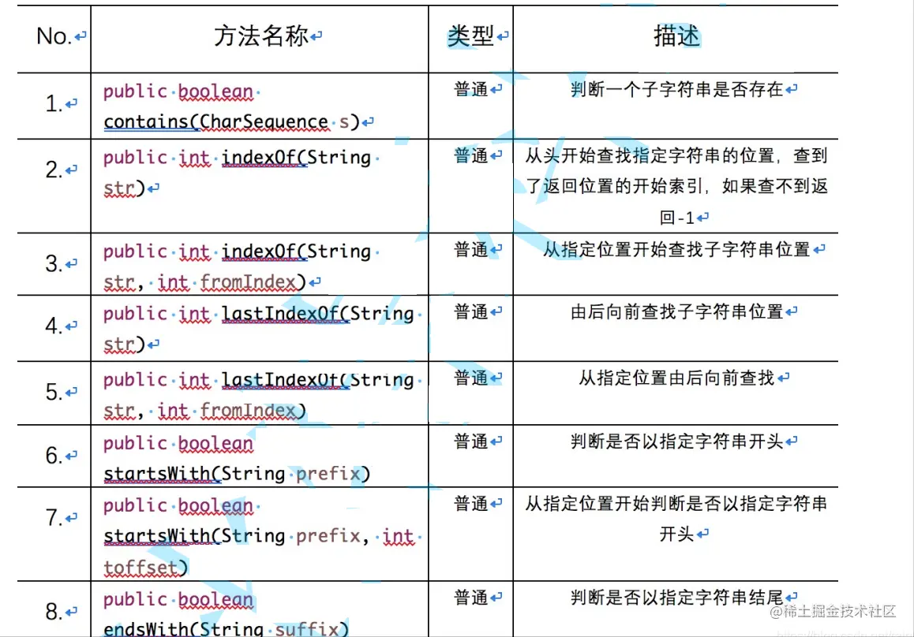Screen dimensions: 914x637
Task: Click 'toffset)' text in row 7
Action: (x=146, y=568)
